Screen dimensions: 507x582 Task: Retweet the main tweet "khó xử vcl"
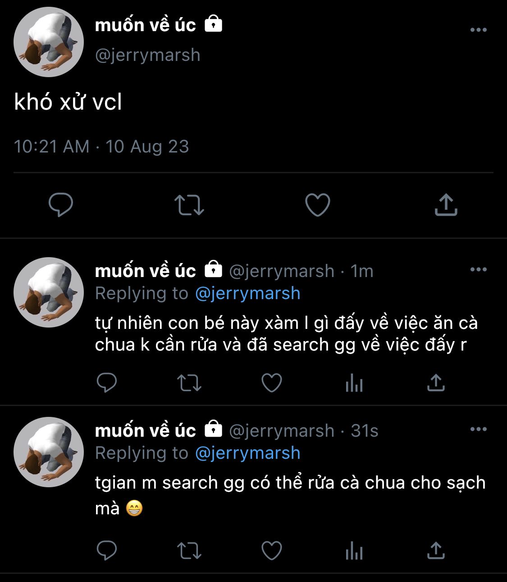[x=189, y=204]
